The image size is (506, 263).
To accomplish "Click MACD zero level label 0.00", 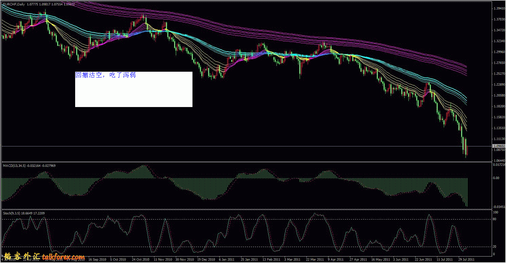I will click(x=496, y=178).
